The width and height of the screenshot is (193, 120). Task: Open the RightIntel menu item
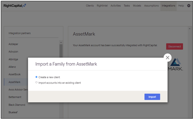click(x=102, y=6)
